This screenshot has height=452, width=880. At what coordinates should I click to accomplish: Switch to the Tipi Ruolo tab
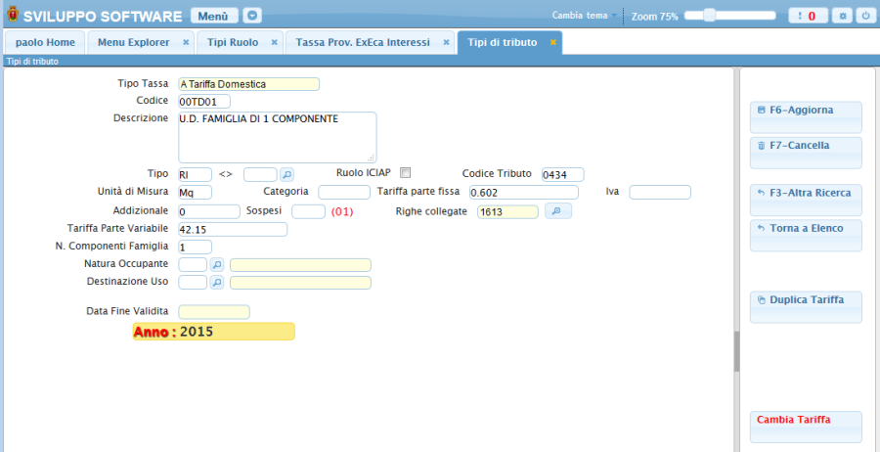coord(231,43)
